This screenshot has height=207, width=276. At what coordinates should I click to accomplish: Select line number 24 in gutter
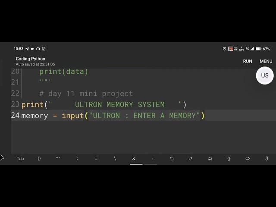click(15, 116)
